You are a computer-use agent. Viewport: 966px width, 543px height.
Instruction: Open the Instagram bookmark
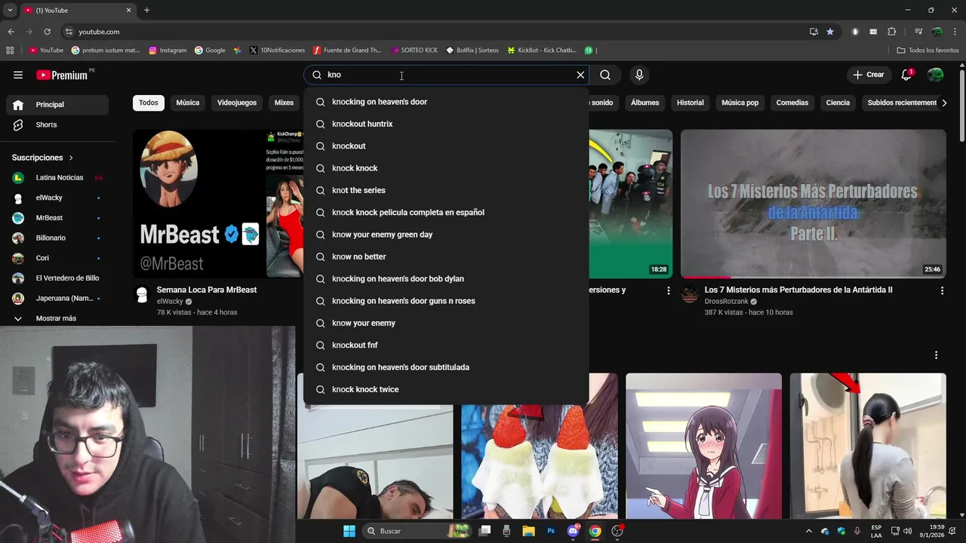168,51
